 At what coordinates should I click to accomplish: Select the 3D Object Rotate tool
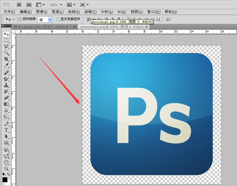(6, 150)
